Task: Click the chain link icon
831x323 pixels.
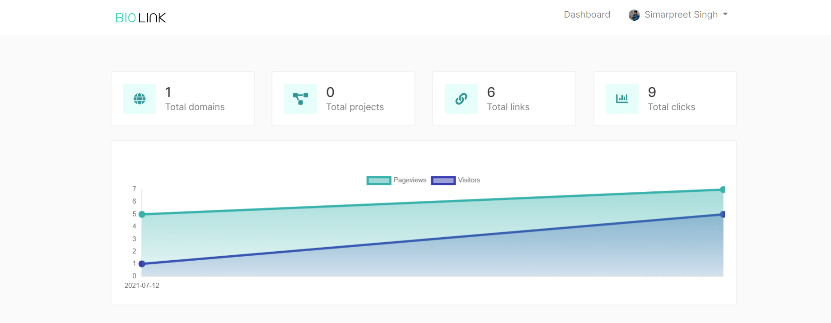Action: [461, 99]
